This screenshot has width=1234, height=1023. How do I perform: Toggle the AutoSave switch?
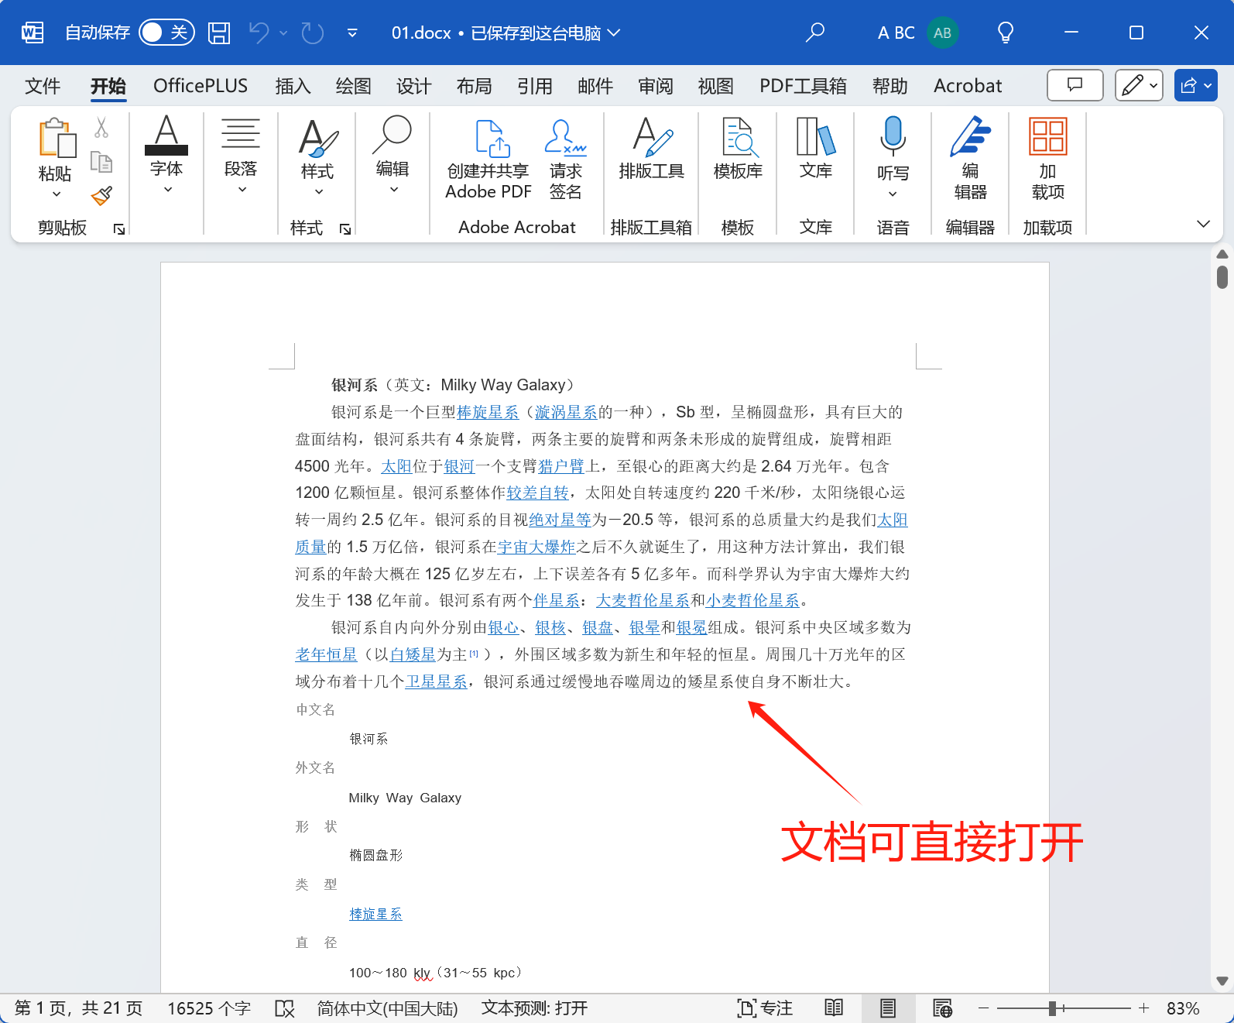(166, 33)
